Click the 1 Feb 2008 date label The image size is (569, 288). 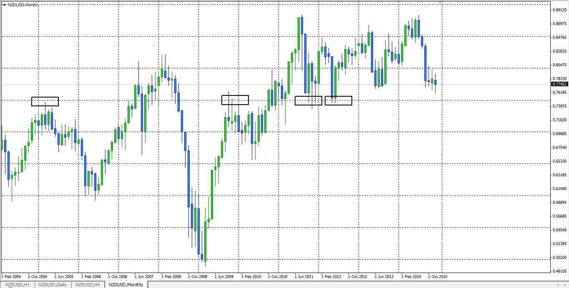pos(171,276)
